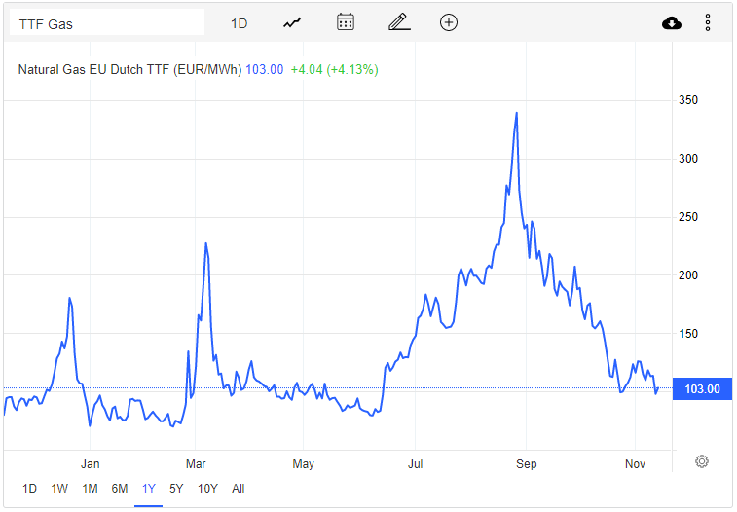The image size is (737, 512).
Task: Download chart data via cloud icon
Action: coord(672,23)
